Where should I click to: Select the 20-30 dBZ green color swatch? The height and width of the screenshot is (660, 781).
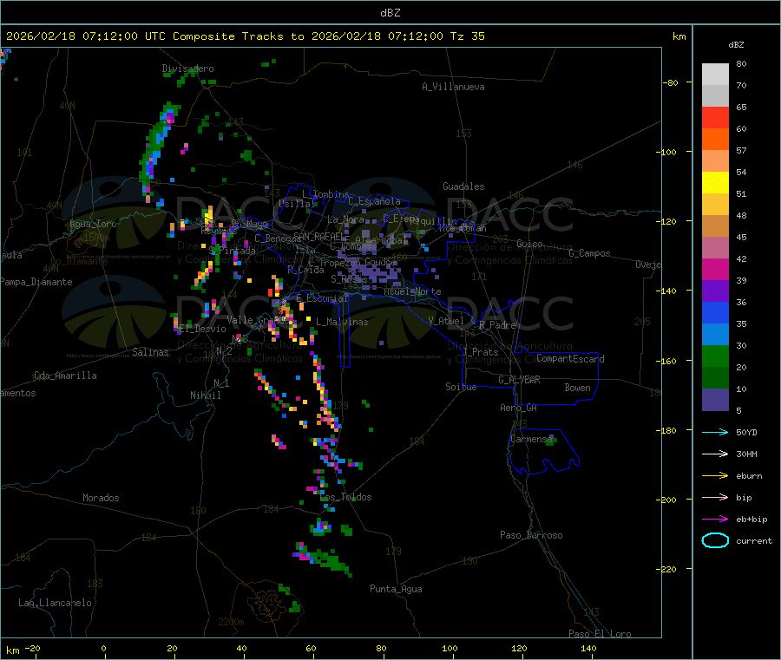[x=715, y=356]
